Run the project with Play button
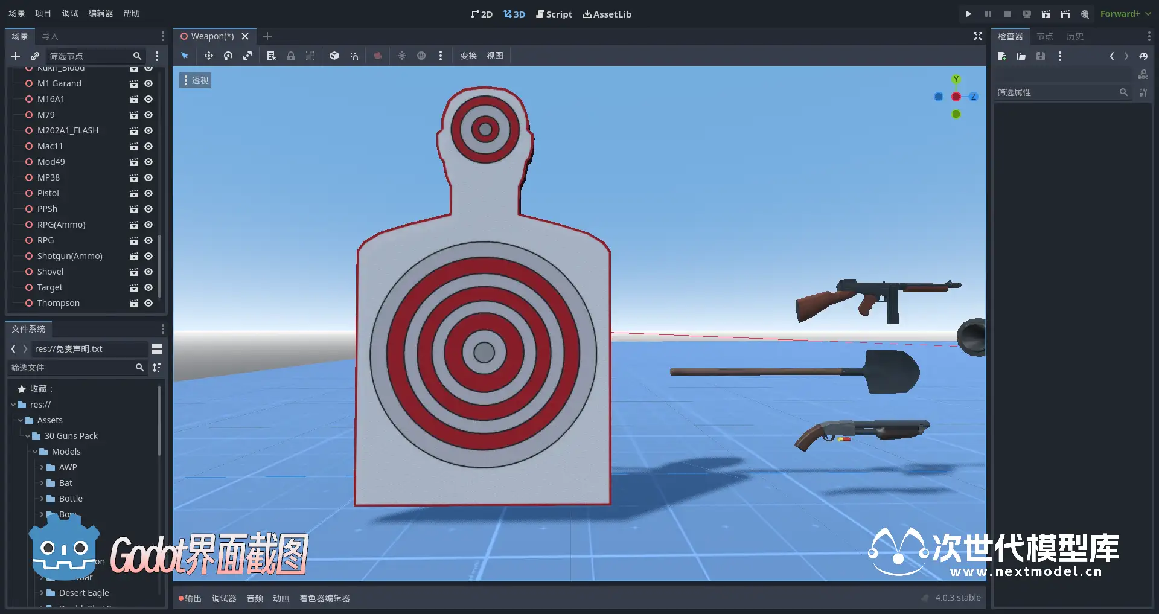The width and height of the screenshot is (1159, 614). (968, 14)
